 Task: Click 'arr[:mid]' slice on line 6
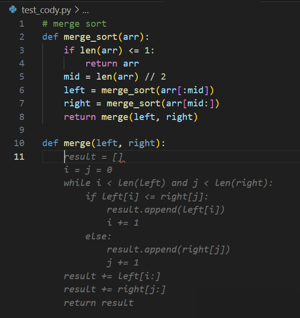[x=184, y=90]
